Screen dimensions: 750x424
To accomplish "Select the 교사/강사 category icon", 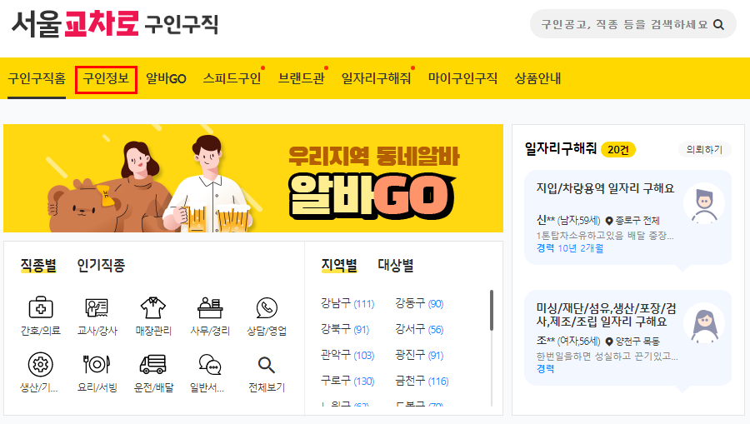I will click(97, 308).
